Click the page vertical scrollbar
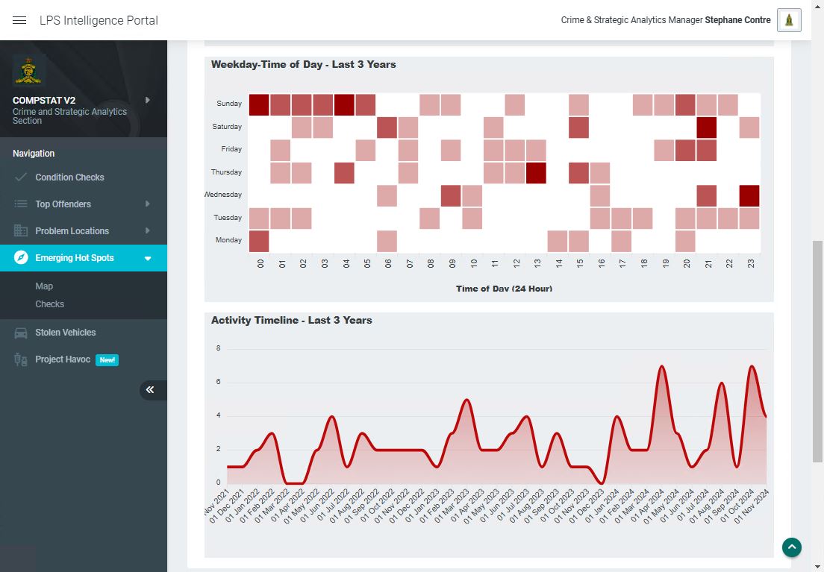The image size is (824, 572). 818,351
